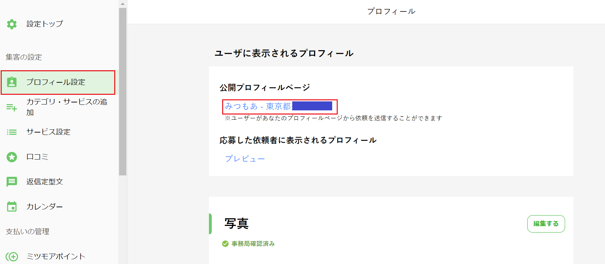Open 返信定型文 settings

point(45,182)
